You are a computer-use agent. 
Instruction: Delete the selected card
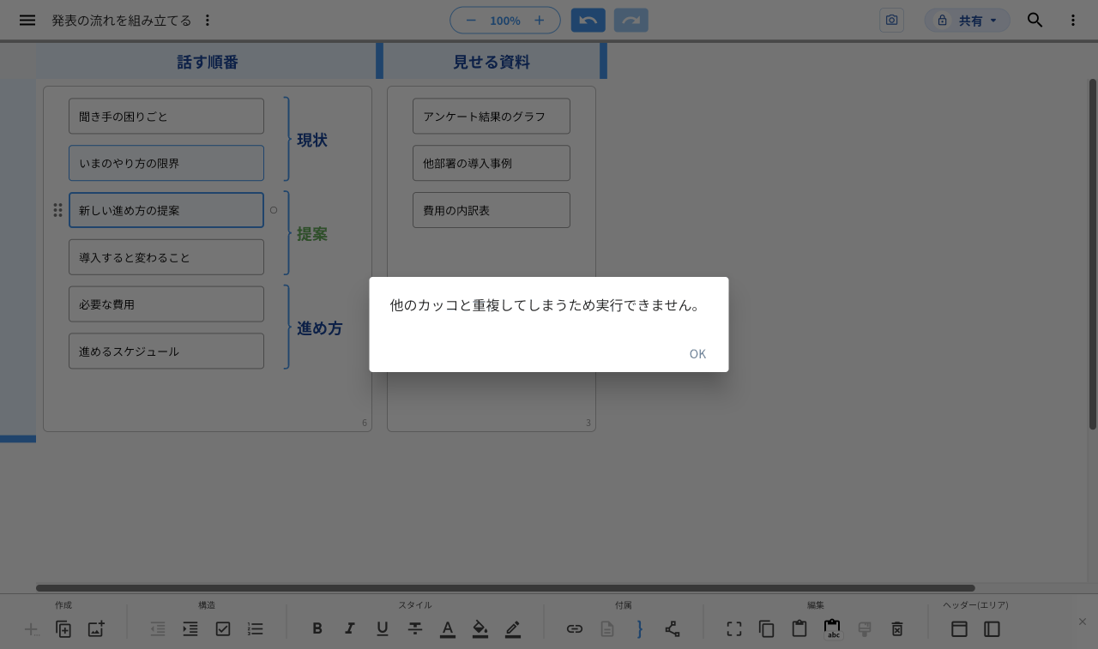[x=897, y=629]
